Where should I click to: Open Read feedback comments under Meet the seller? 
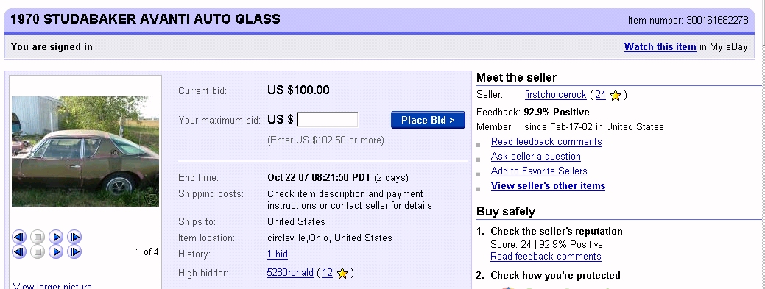pyautogui.click(x=546, y=142)
